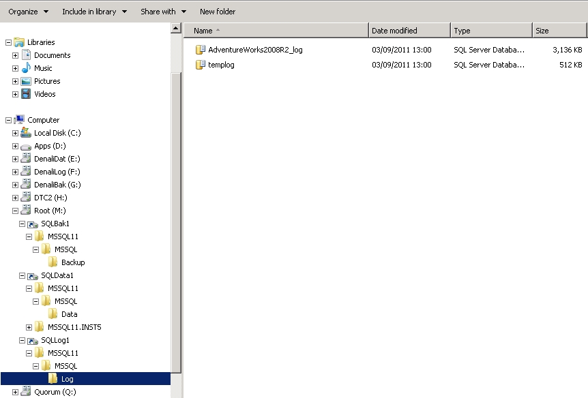Click the SQLData1 mount point icon
The width and height of the screenshot is (588, 398).
point(33,276)
